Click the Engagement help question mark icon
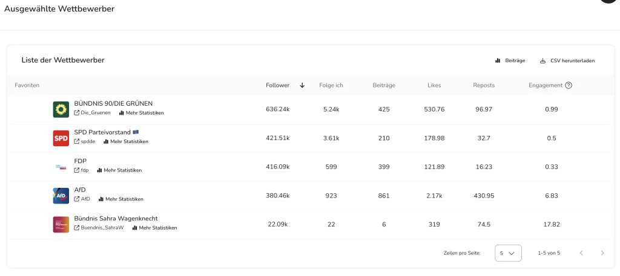 pos(569,85)
